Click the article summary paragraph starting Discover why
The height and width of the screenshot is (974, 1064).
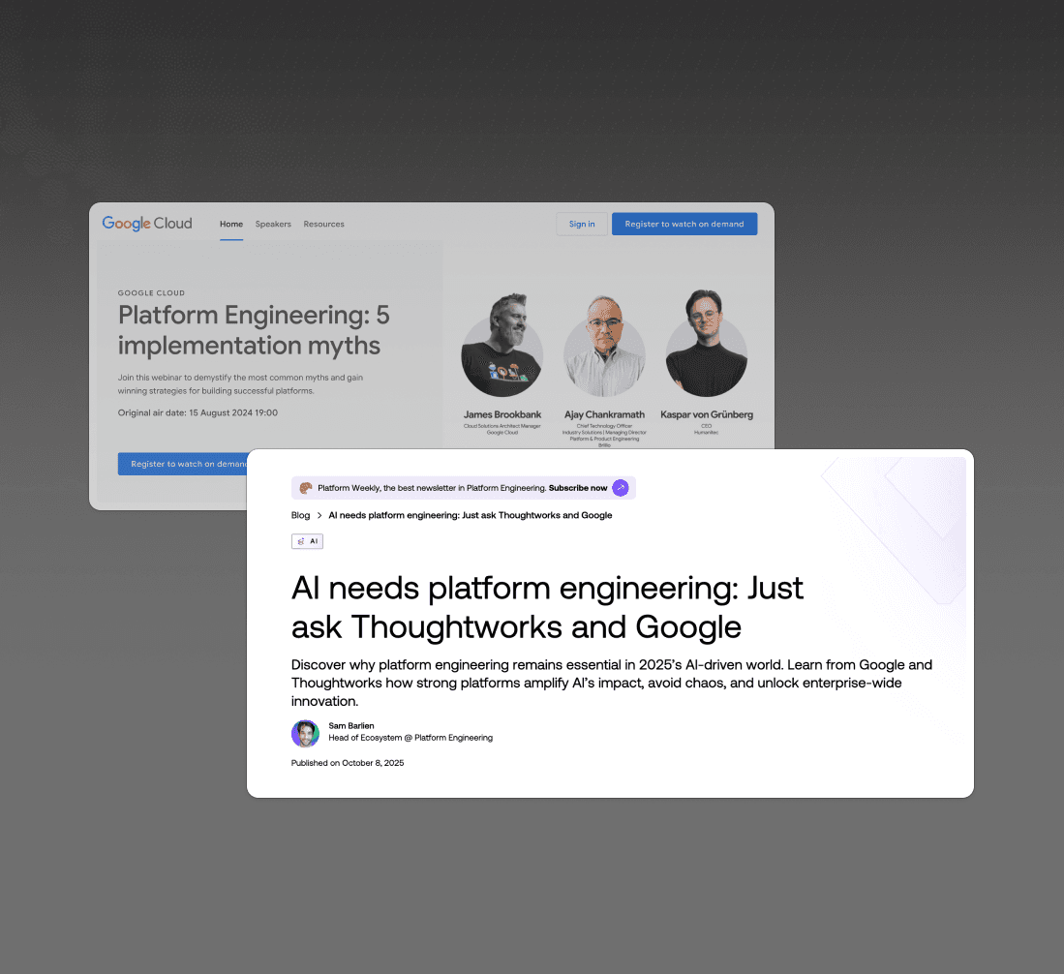[612, 683]
